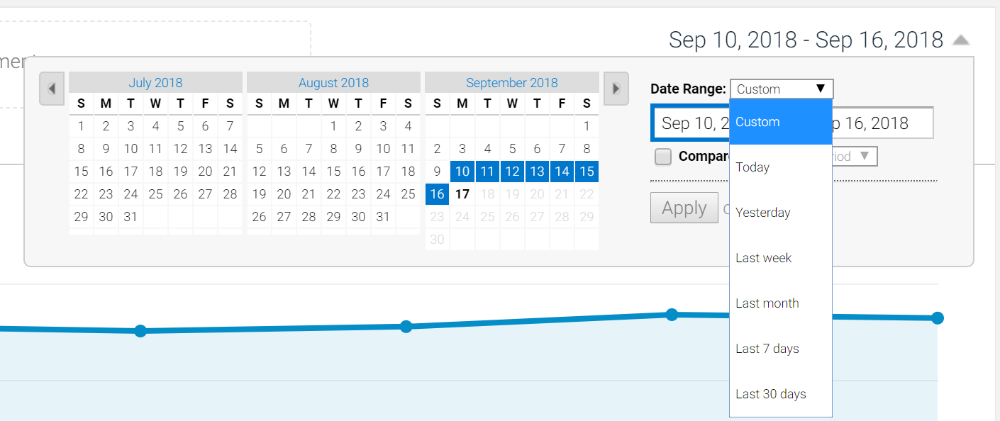Viewport: 1000px width, 421px height.
Task: Select Last month in the dropdown list
Action: click(767, 303)
